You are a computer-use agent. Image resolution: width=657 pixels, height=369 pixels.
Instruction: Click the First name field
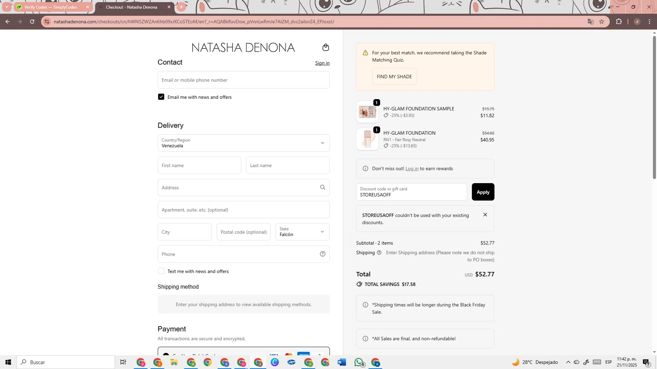(x=199, y=165)
